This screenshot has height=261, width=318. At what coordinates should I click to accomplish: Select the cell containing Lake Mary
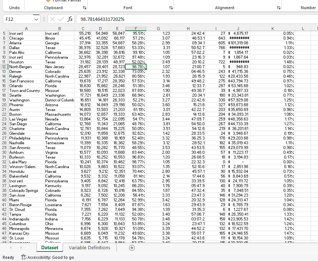26,162
